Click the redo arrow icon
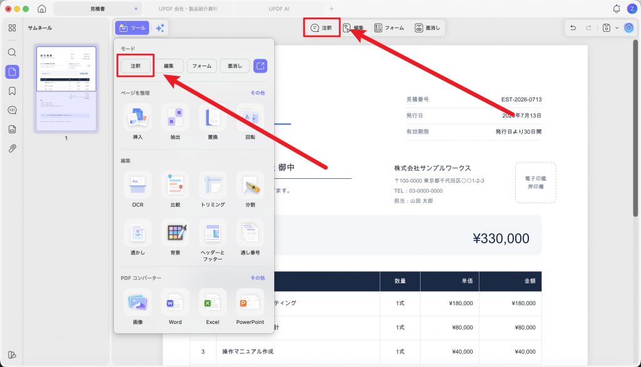Screen dimensions: 641x367 pos(588,28)
